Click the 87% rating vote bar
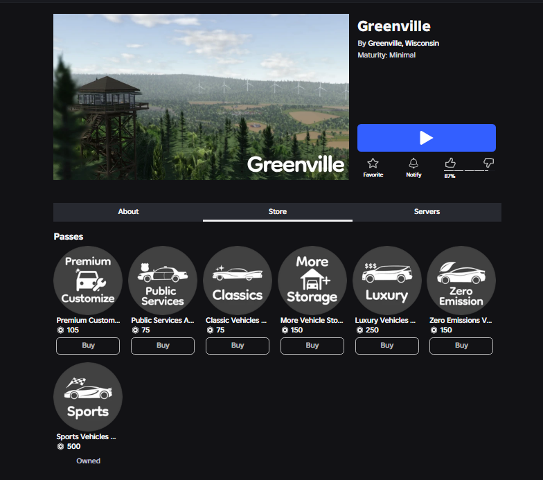Viewport: 543px width, 480px height. click(x=470, y=170)
